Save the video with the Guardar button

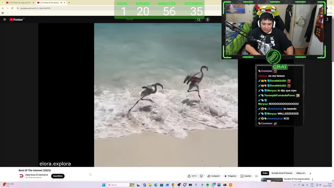tap(246, 176)
